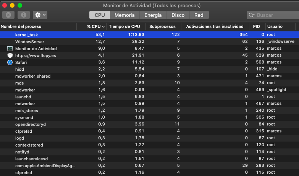Select the Monitor de Actividad process name
Screen dimensions: 299x176
pyautogui.click(x=36, y=49)
